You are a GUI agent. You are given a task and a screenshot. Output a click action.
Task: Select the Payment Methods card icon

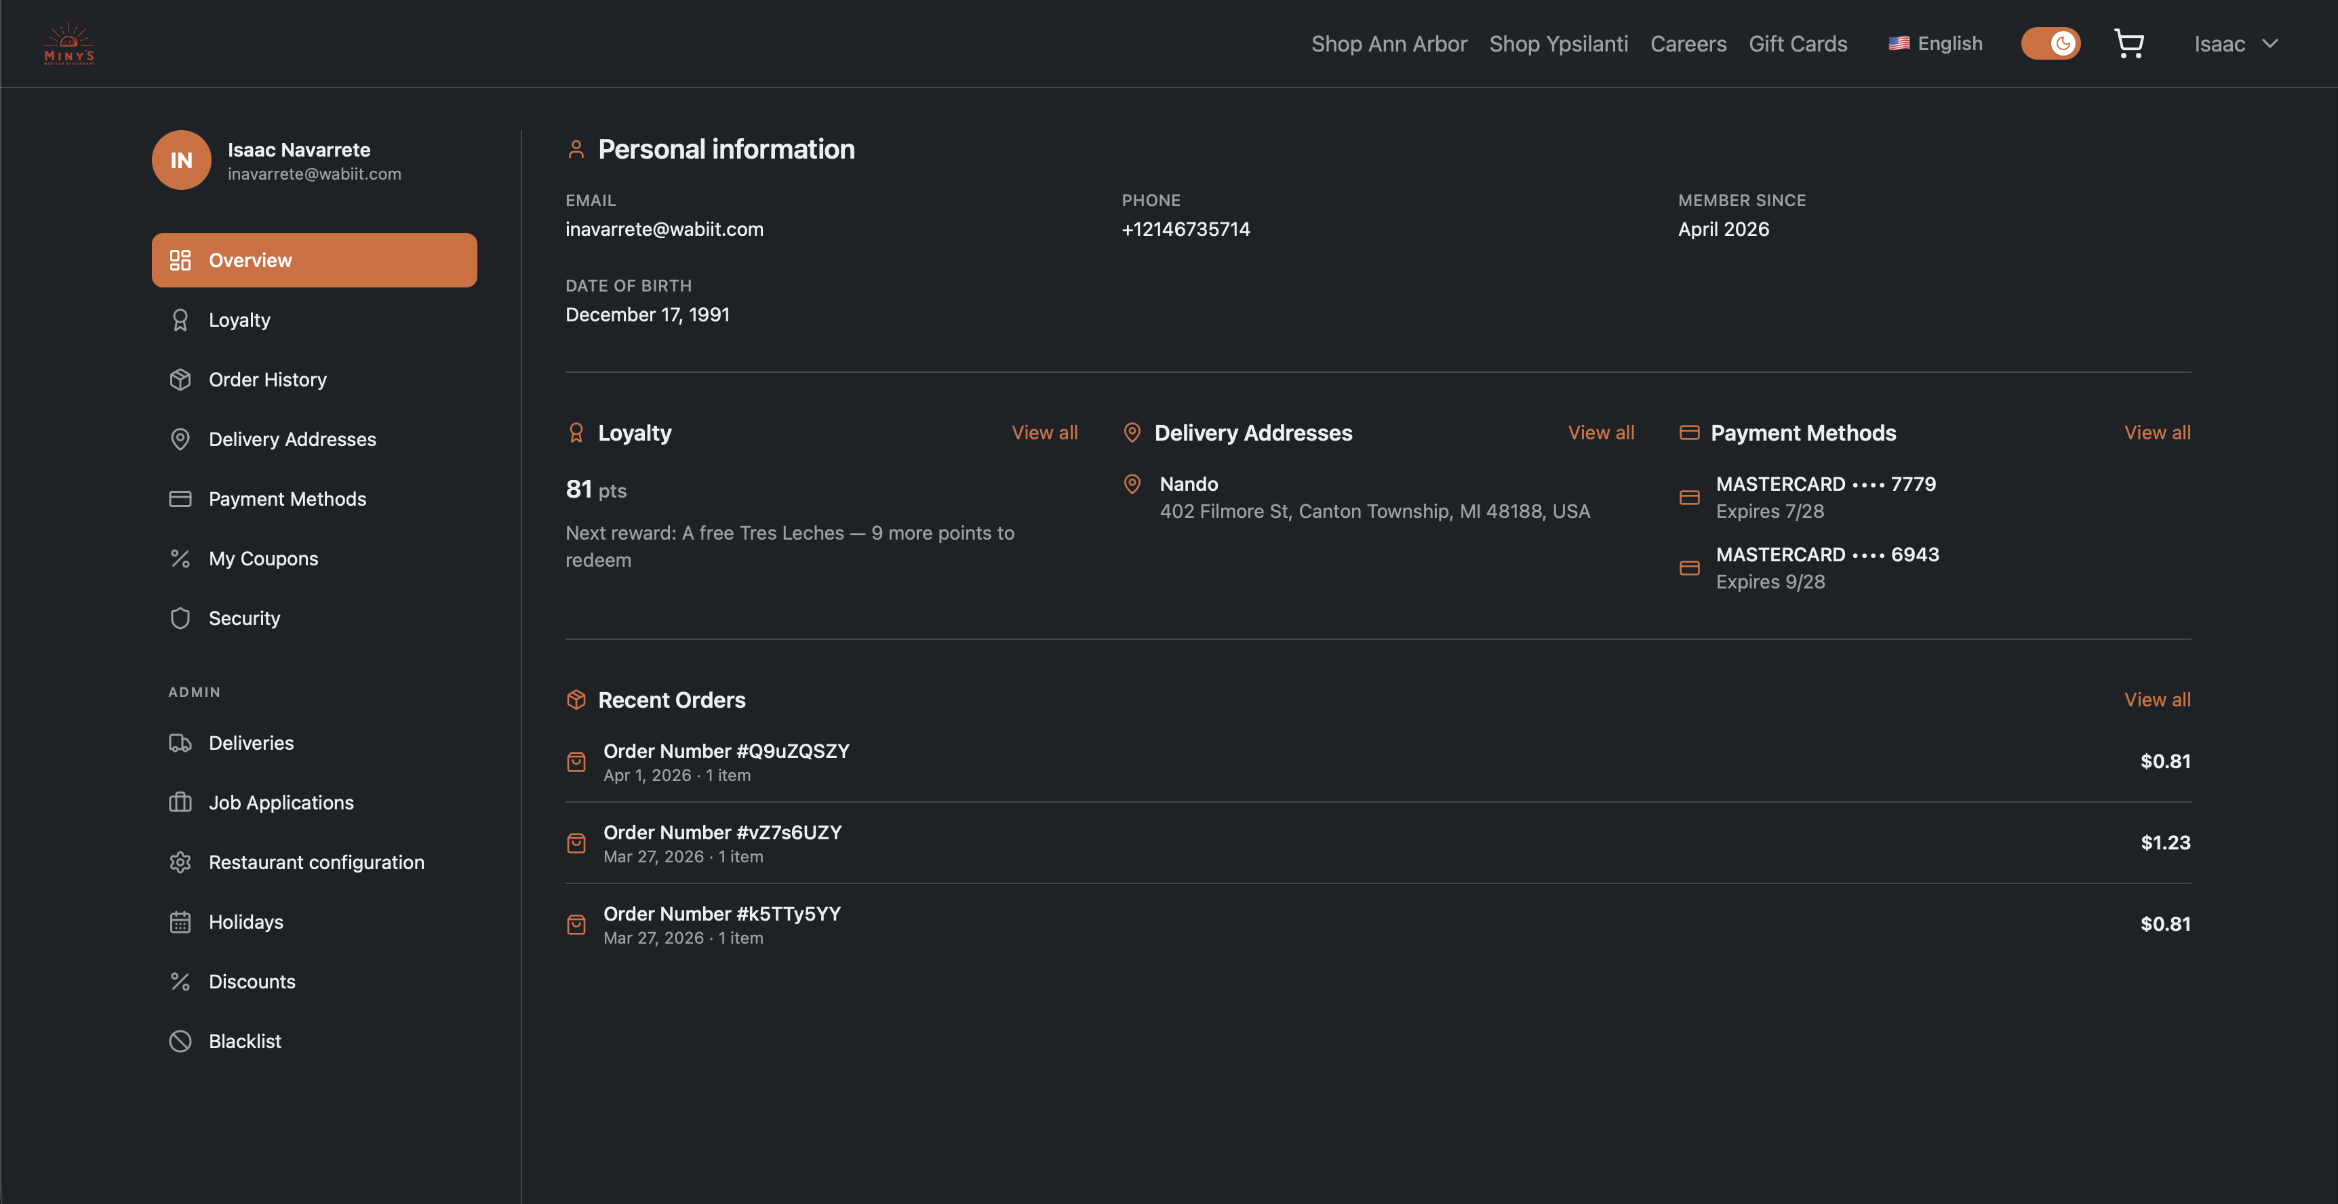[x=180, y=498]
